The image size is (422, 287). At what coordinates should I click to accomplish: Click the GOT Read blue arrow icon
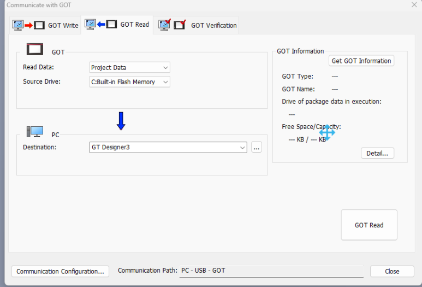click(x=100, y=25)
